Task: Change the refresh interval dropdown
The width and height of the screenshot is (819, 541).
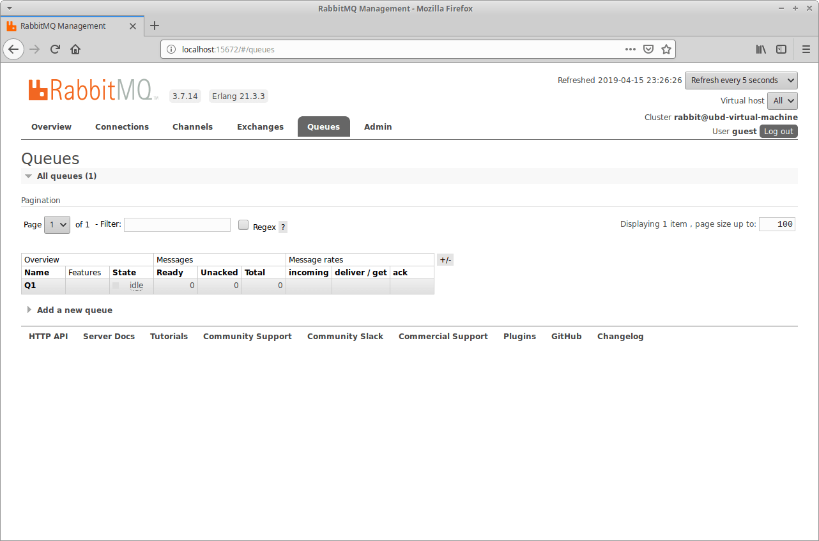Action: tap(741, 80)
